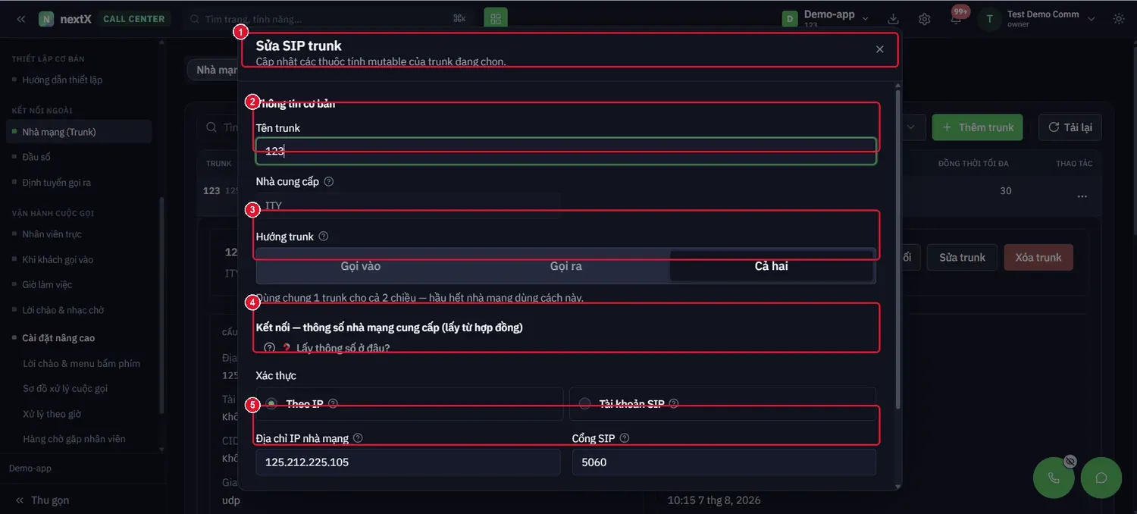
Task: Click the download icon in the header
Action: pos(893,19)
